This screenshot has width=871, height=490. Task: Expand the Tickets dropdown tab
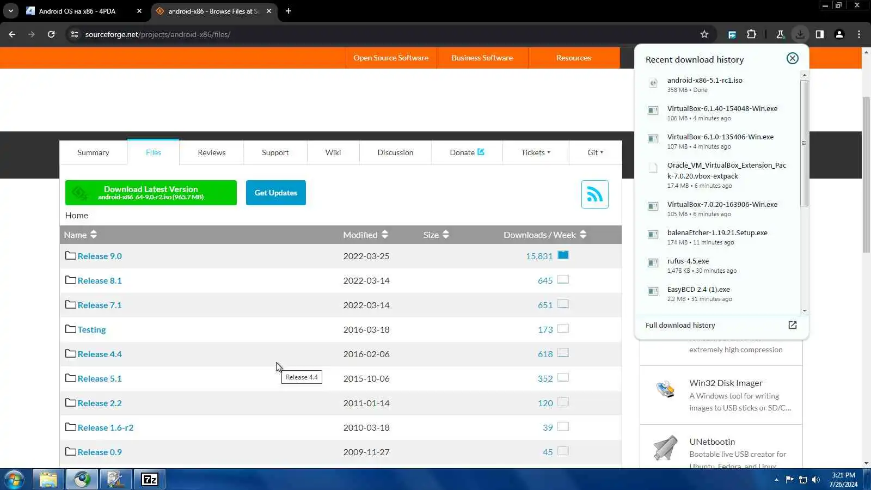(x=536, y=152)
